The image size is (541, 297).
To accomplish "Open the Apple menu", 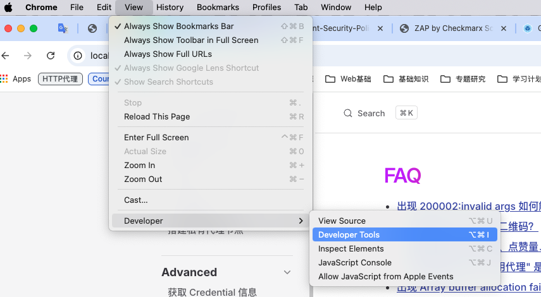I will (9, 8).
